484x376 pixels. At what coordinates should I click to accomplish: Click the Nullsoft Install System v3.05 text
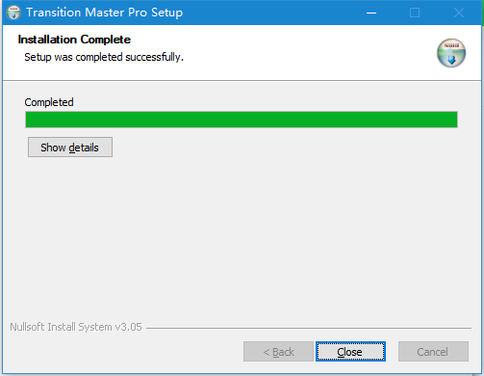point(76,327)
